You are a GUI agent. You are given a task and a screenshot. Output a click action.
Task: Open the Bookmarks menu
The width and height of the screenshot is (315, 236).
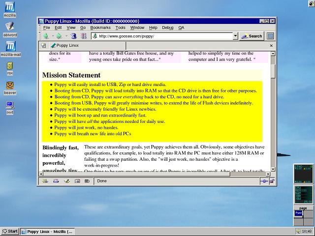[100, 28]
